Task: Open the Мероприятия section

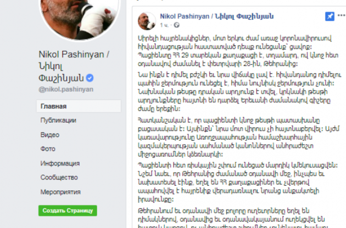Action: tap(60, 192)
